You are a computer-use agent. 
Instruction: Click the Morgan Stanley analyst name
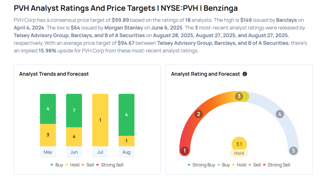pyautogui.click(x=124, y=27)
